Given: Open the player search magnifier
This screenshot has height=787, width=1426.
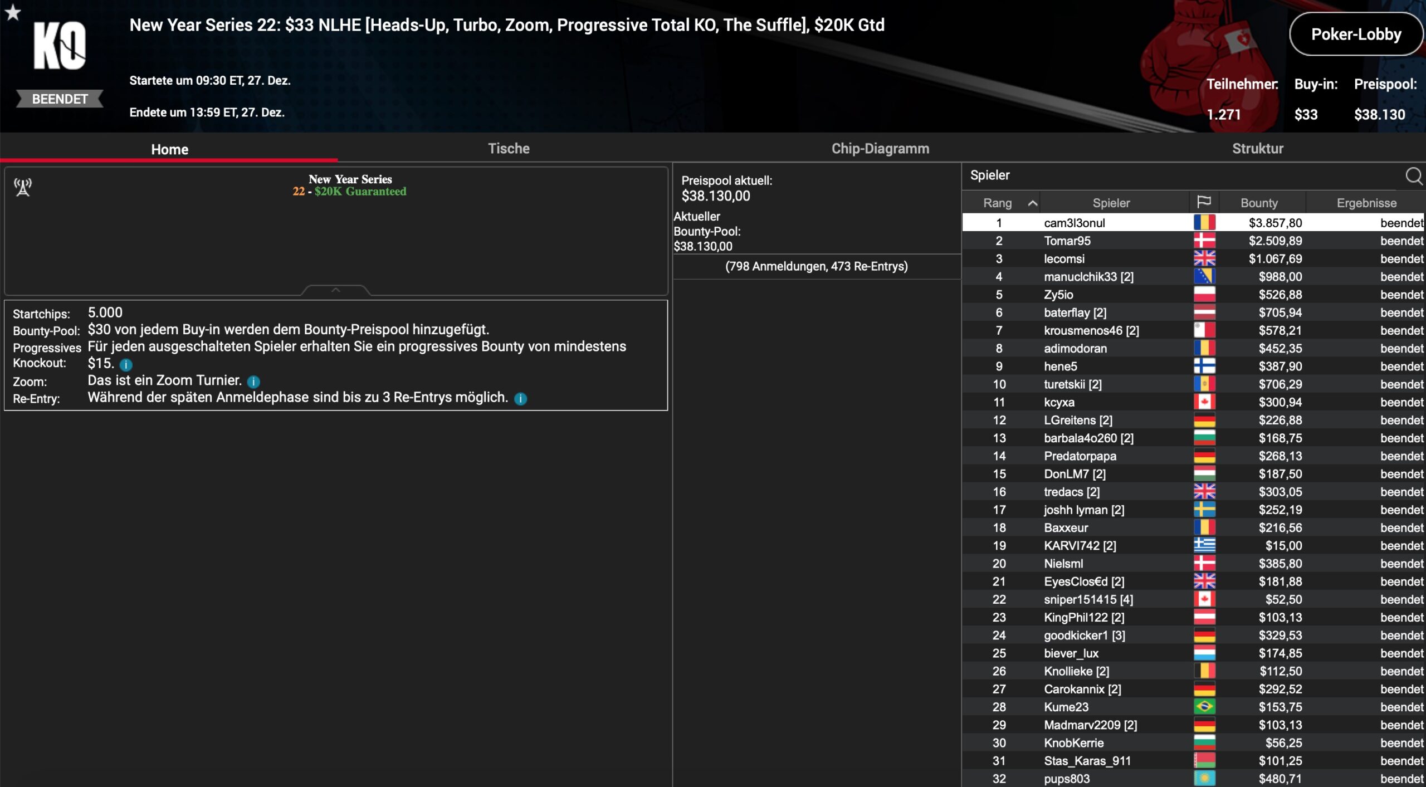Looking at the screenshot, I should pos(1413,176).
